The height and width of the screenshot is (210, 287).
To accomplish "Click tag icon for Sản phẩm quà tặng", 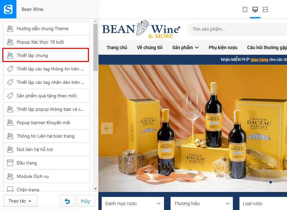I will pyautogui.click(x=10, y=96).
